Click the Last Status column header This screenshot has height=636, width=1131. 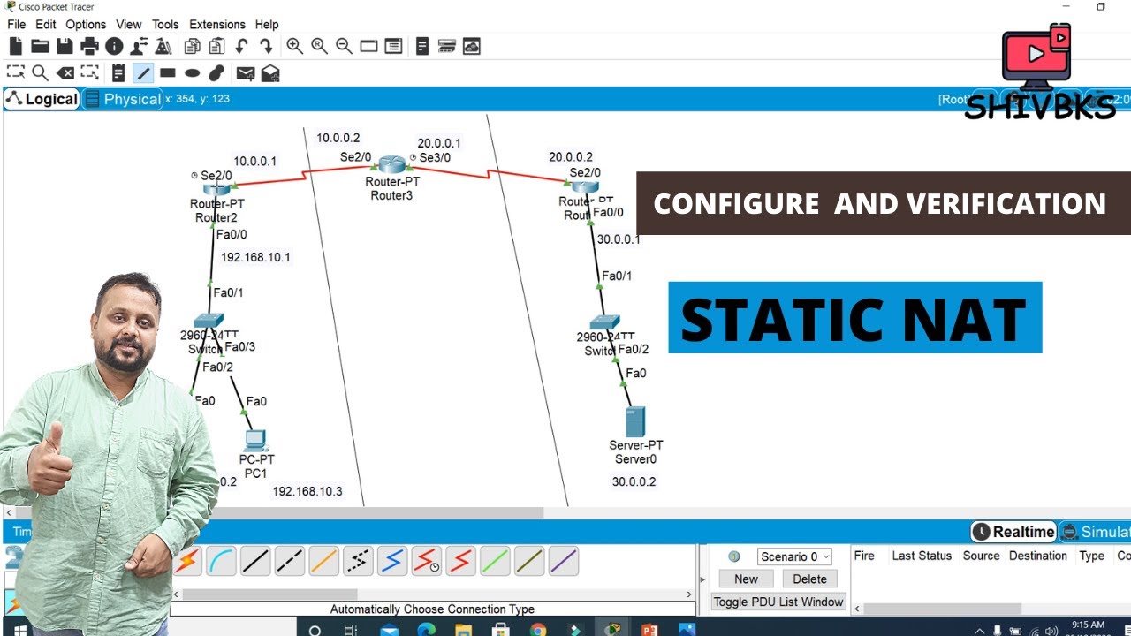(922, 556)
